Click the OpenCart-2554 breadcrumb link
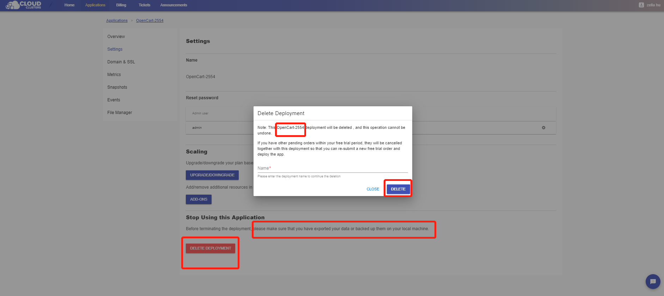 pos(150,21)
